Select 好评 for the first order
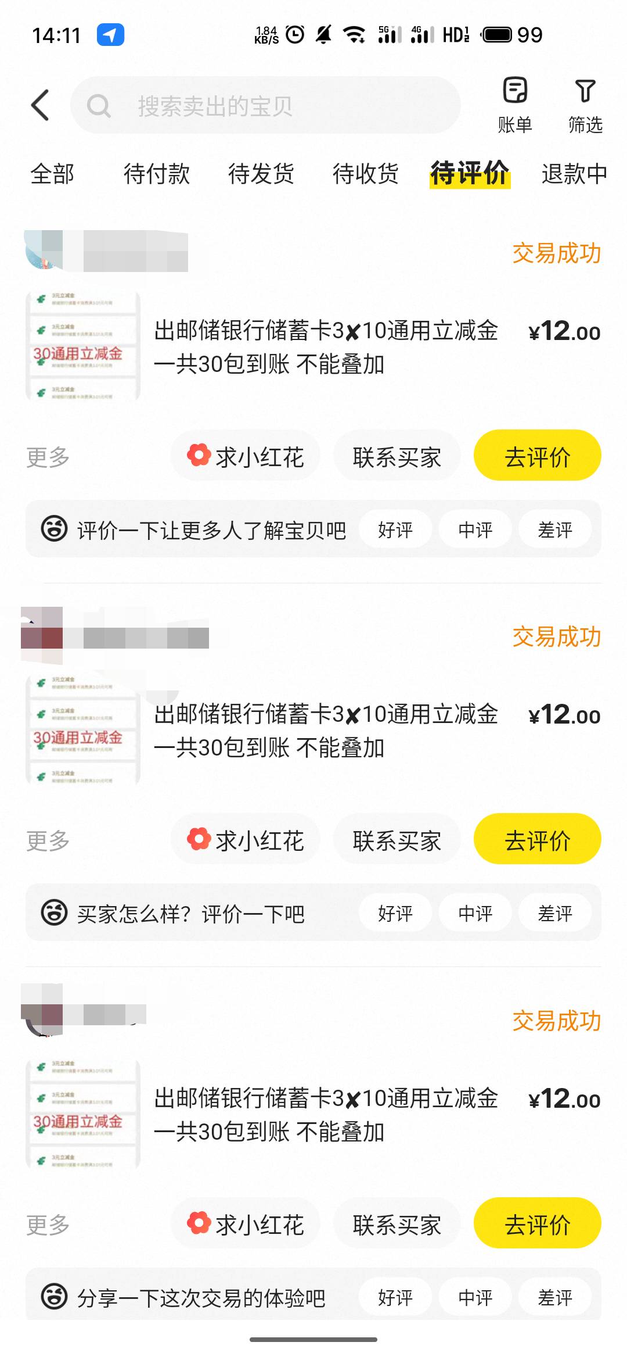The height and width of the screenshot is (1360, 627). point(395,529)
